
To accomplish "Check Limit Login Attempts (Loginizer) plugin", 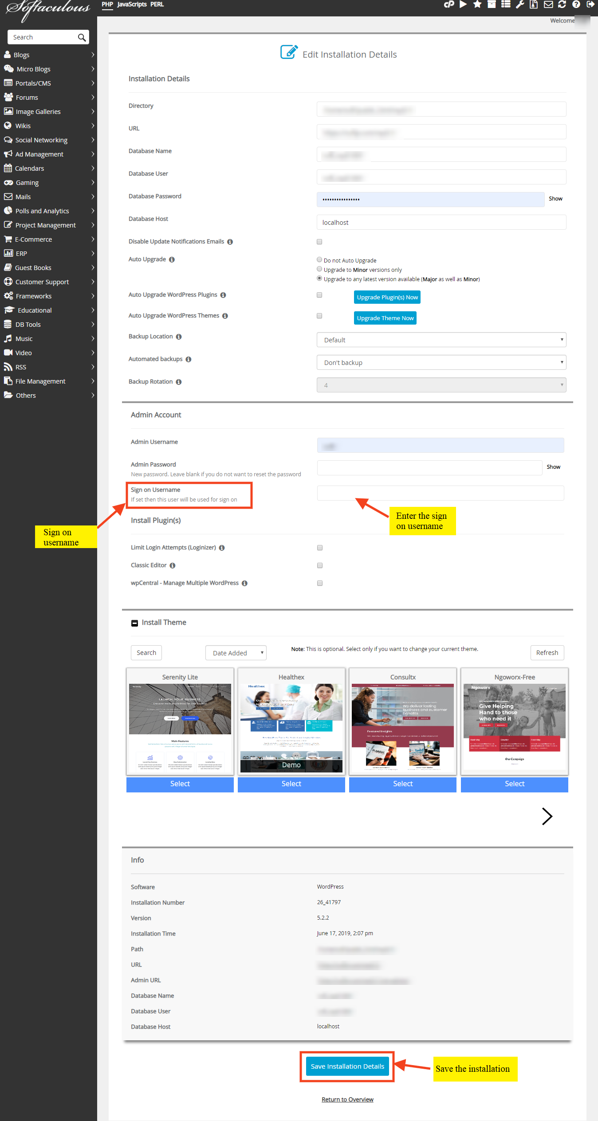I will [320, 548].
